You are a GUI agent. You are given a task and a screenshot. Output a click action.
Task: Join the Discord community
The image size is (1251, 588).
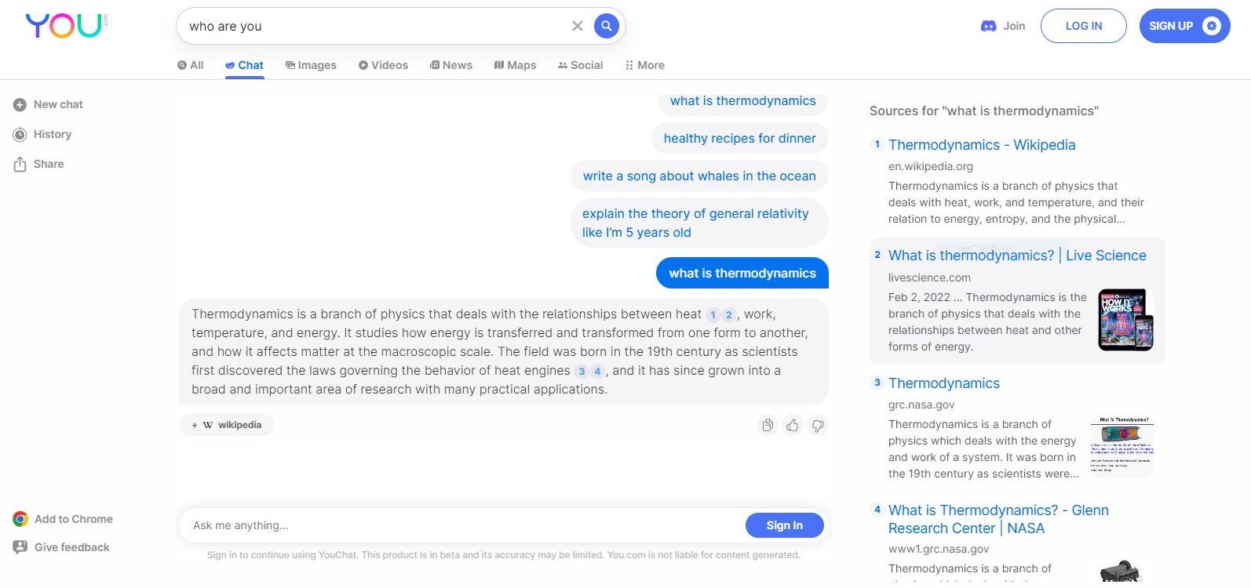[x=1003, y=26]
